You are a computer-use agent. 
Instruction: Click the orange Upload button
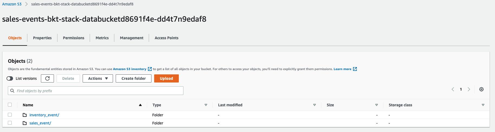[166, 78]
